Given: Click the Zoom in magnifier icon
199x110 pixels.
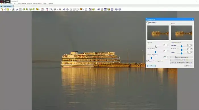Looking at the screenshot, I should 51,9.
